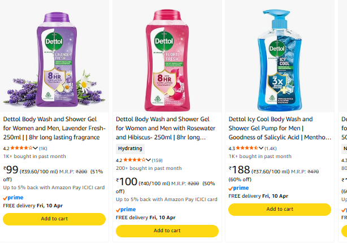Click the Prime logo under the ₹188 product
This screenshot has height=243, width=347.
coord(238,187)
